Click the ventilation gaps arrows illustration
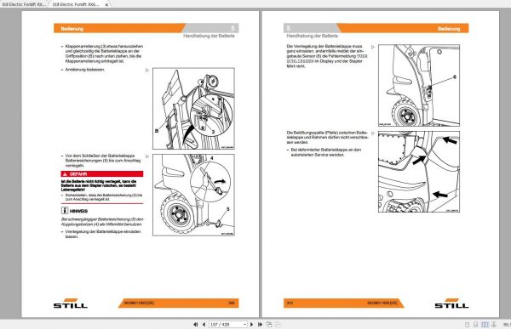 click(419, 172)
